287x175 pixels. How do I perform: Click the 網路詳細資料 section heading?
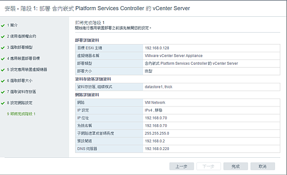(87, 95)
